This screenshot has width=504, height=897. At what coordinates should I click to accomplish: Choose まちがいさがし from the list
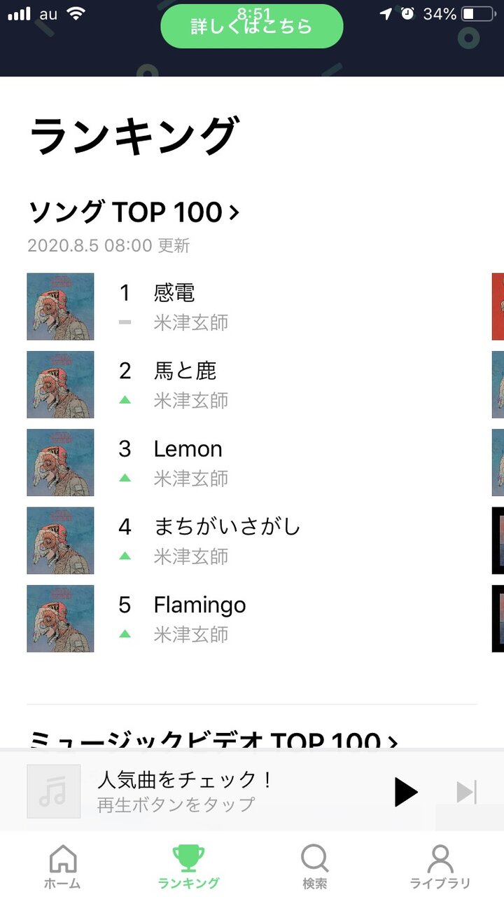tap(252, 540)
